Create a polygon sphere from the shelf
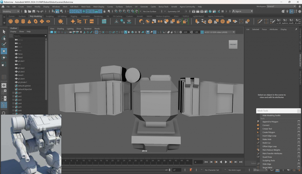Image resolution: width=302 pixels, height=174 pixels. 10,21
